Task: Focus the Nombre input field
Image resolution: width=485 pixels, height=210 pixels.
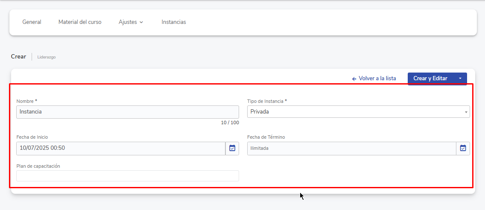Action: [127, 112]
